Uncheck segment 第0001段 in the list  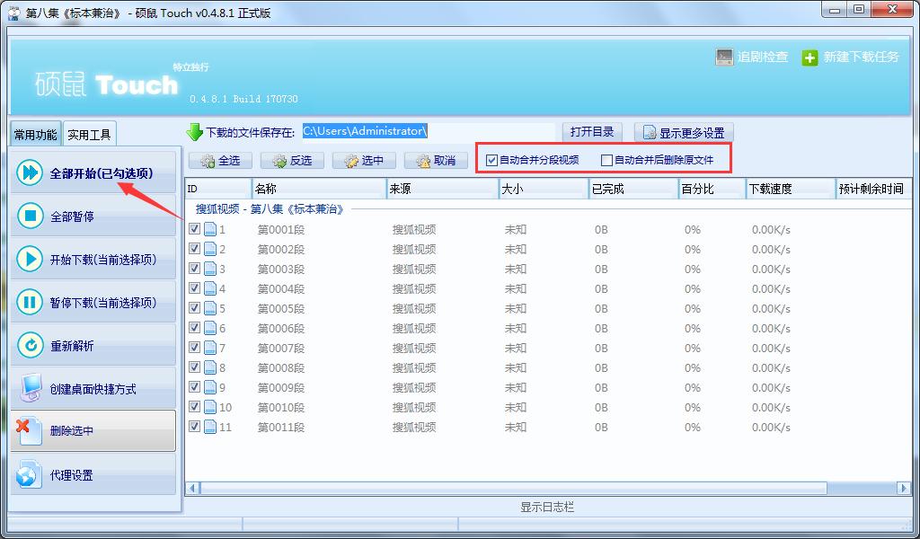point(193,229)
